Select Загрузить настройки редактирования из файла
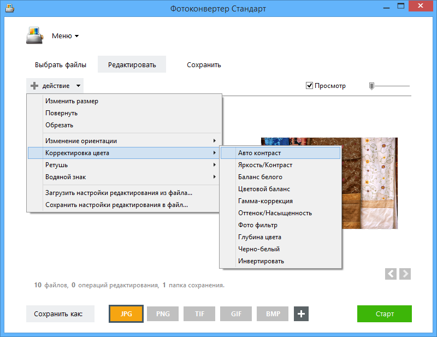This screenshot has height=337, width=437. pos(125,193)
